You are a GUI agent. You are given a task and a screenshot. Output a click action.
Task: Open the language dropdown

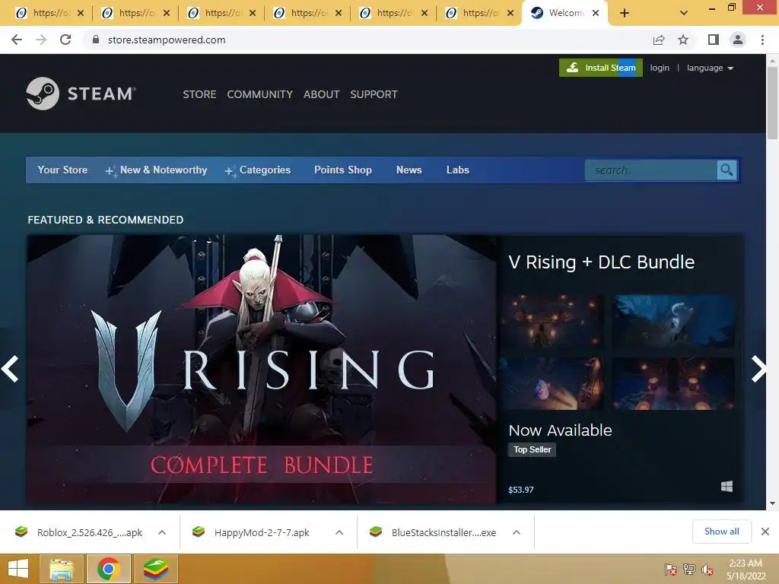click(x=710, y=68)
